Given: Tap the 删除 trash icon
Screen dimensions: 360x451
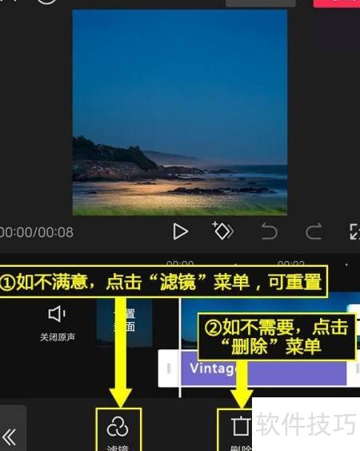Looking at the screenshot, I should click(x=241, y=426).
